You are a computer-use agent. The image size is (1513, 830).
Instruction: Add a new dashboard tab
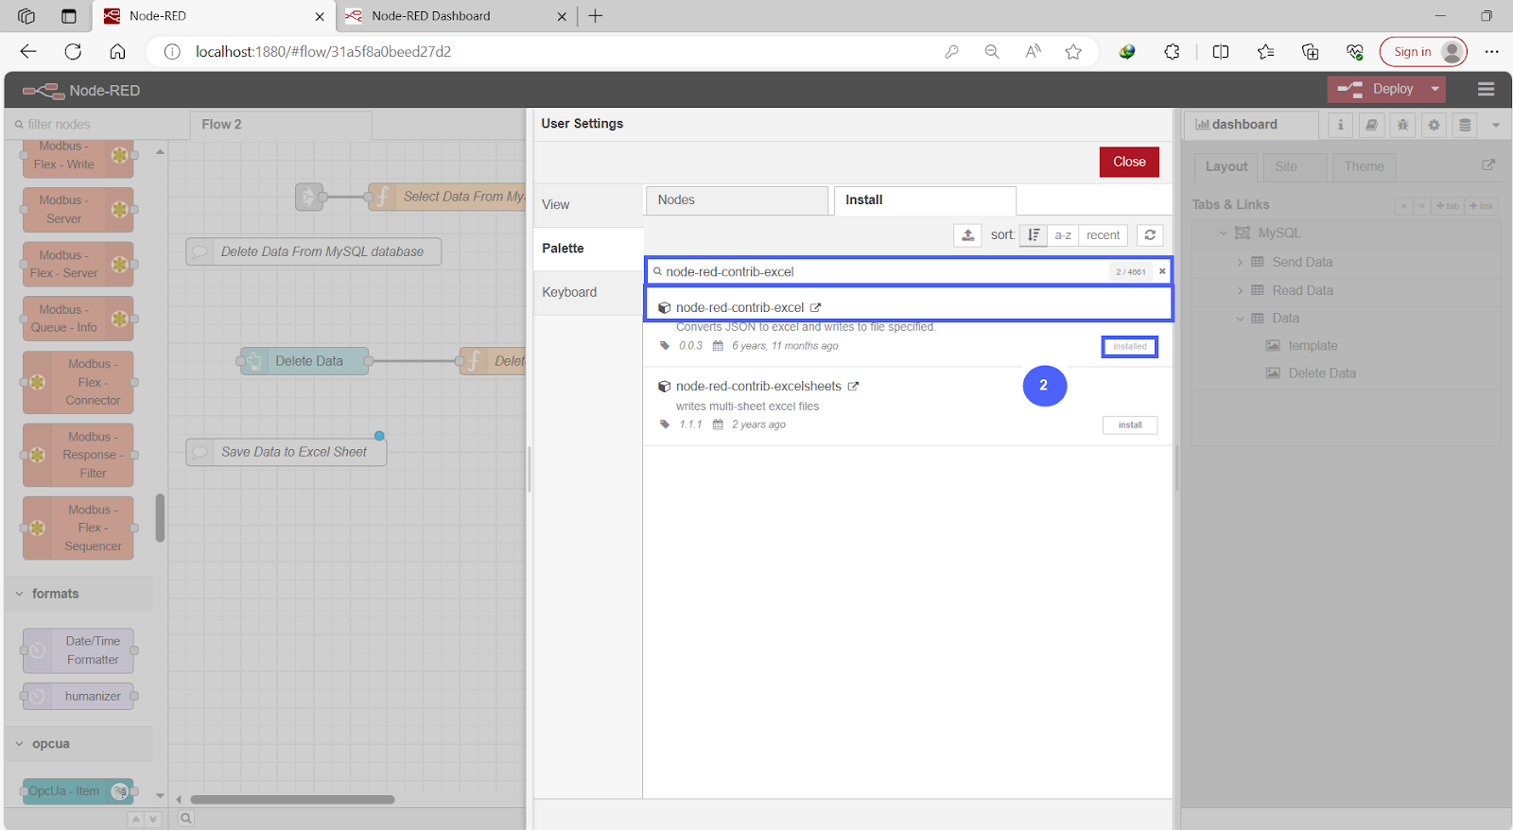pos(1448,206)
